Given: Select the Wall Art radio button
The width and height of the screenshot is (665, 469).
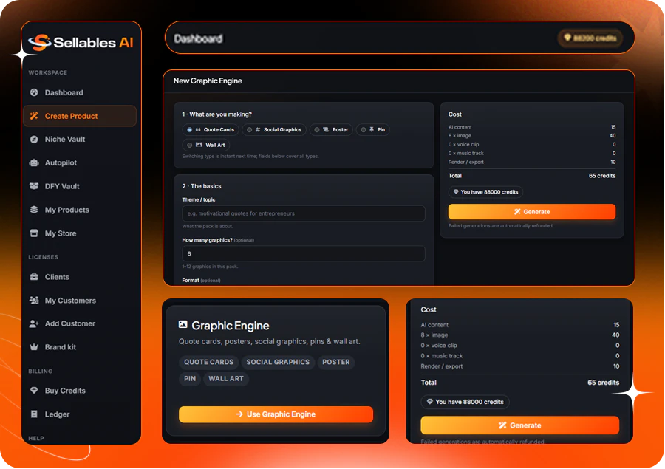Looking at the screenshot, I should tap(190, 145).
